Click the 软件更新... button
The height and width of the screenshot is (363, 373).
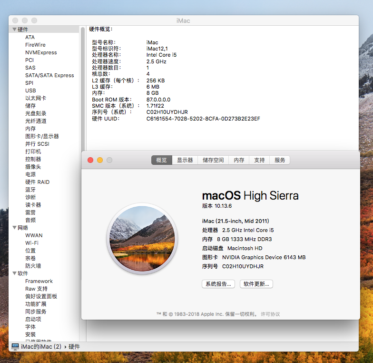pyautogui.click(x=256, y=284)
